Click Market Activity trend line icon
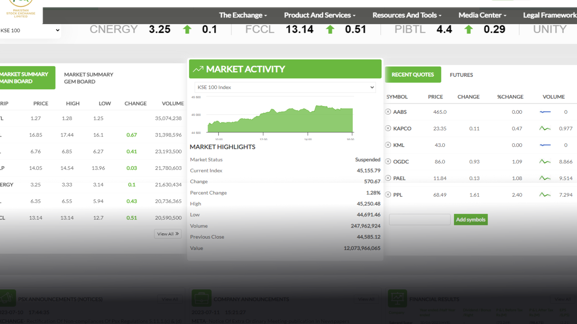577x324 pixels. (x=198, y=69)
